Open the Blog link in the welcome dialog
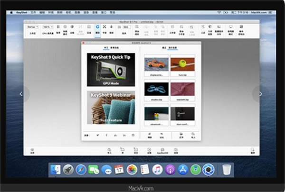Viewport: 285px width, 192px height. pyautogui.click(x=150, y=136)
